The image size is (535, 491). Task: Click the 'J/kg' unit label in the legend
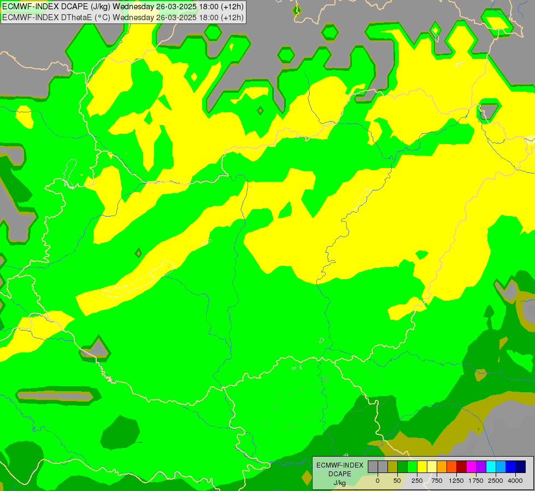[340, 483]
